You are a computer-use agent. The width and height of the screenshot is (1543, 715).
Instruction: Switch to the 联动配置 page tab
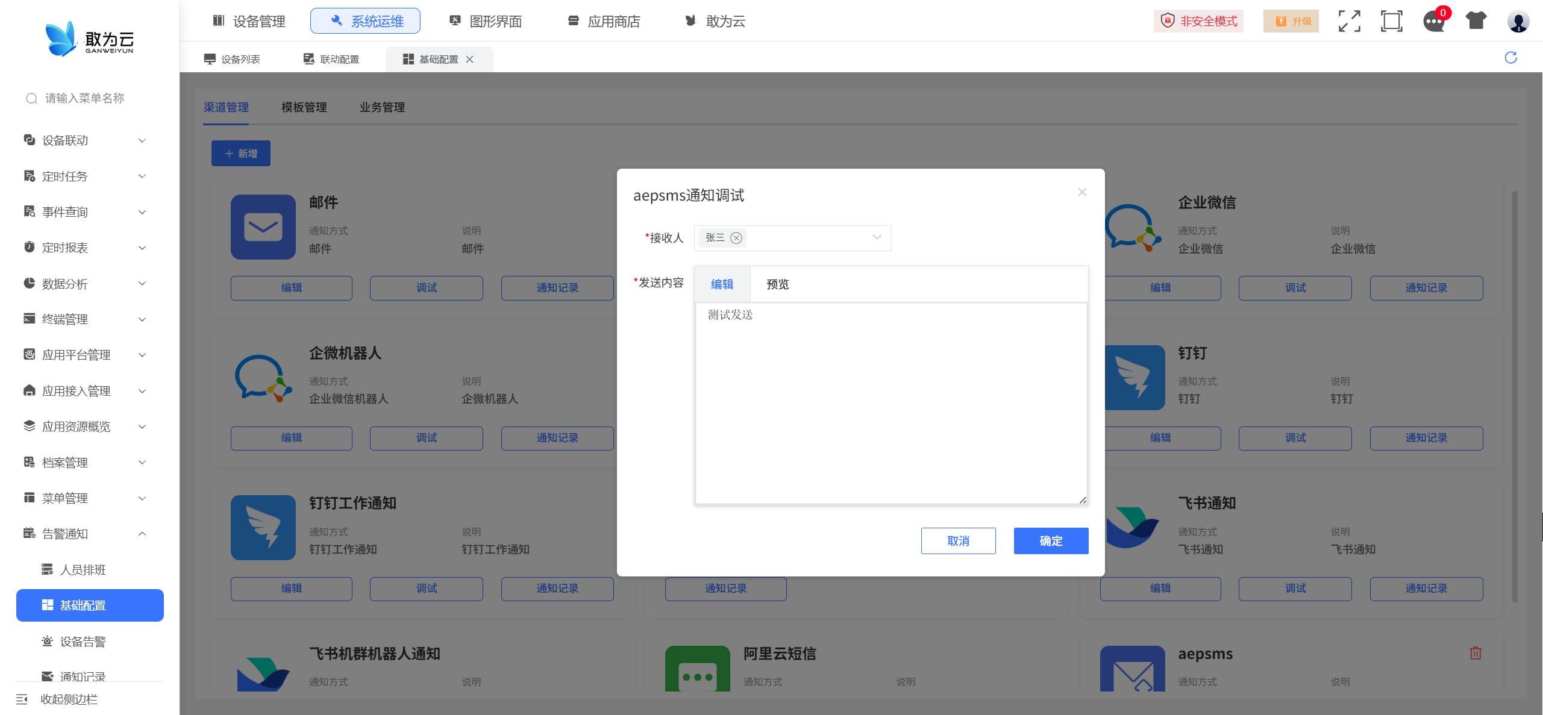331,59
